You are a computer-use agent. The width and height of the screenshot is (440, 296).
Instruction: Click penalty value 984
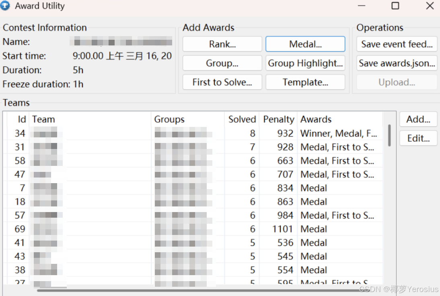click(x=285, y=215)
